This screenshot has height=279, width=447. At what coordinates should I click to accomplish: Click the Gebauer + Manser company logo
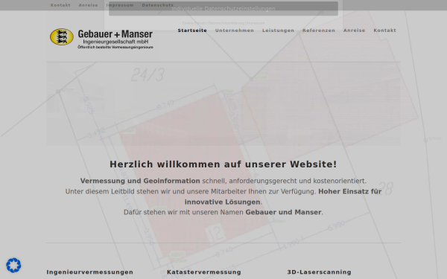(x=101, y=39)
